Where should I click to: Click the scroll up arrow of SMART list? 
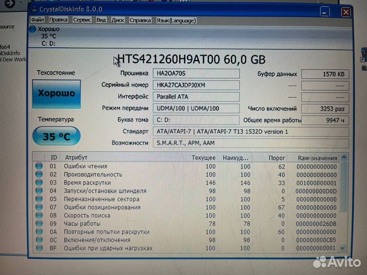point(344,157)
